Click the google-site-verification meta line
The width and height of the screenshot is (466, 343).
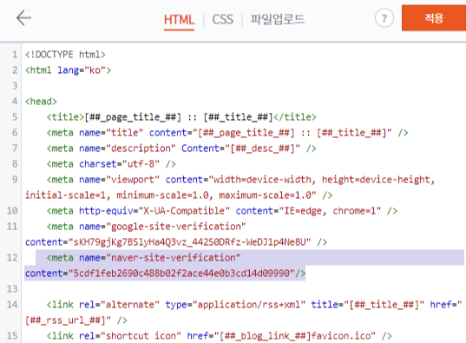146,227
